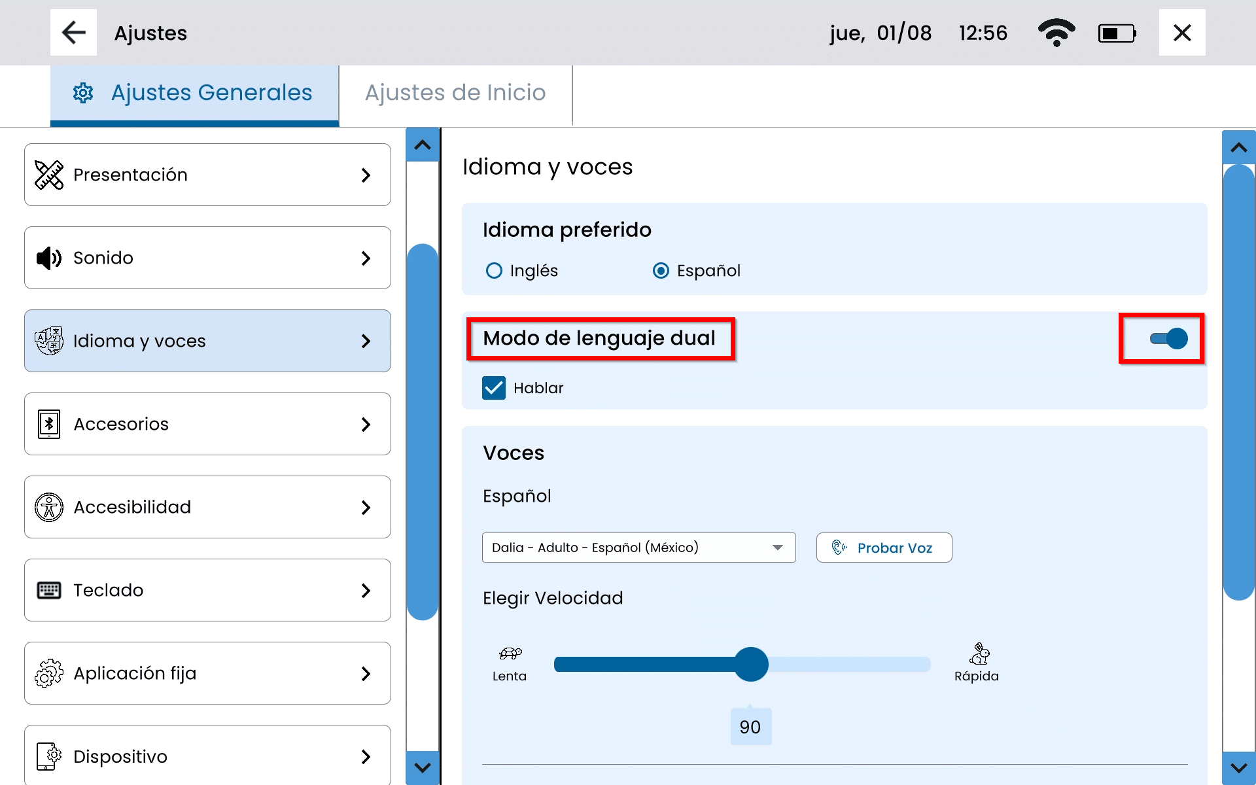Open Sonido via its speaker icon

[x=49, y=258]
